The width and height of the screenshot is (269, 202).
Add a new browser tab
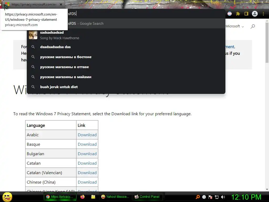[71, 5]
